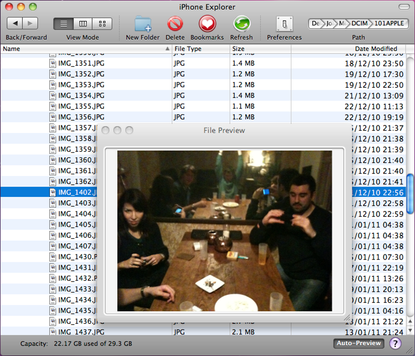Screen dimensions: 415x356
Task: Switch to icon grid view mode
Action: (102, 24)
